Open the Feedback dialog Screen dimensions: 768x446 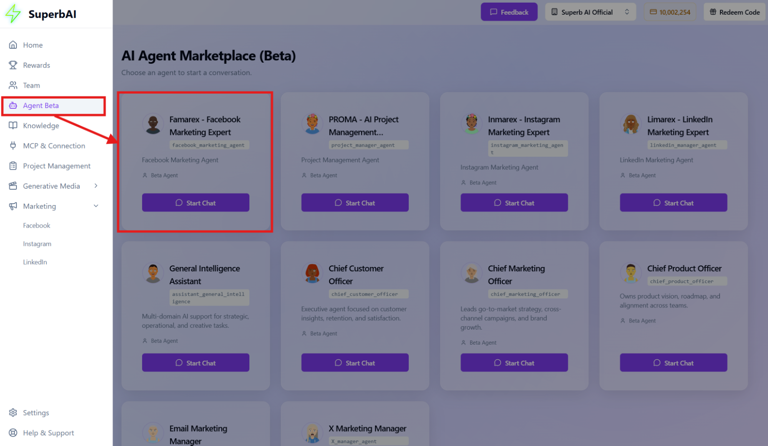[509, 12]
